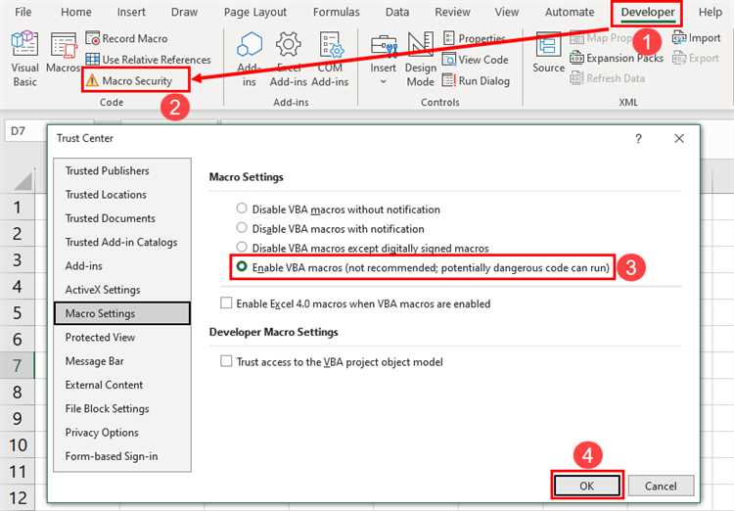The height and width of the screenshot is (511, 734).
Task: Start Record Macro
Action: pyautogui.click(x=127, y=38)
